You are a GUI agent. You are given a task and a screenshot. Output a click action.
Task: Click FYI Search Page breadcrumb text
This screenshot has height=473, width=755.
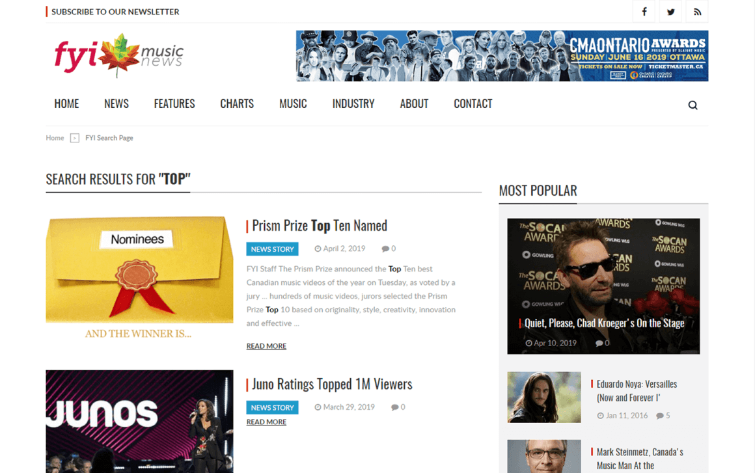[109, 138]
